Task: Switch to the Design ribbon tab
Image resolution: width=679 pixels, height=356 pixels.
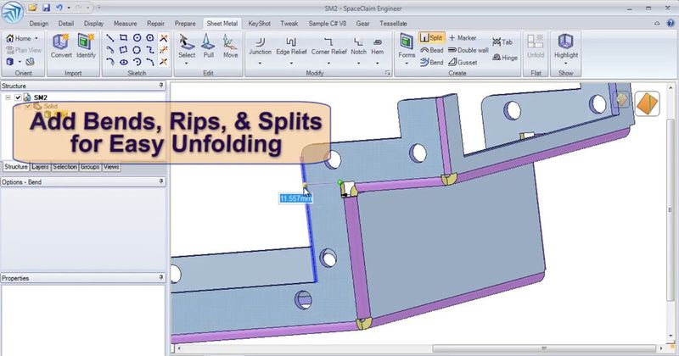Action: 39,24
